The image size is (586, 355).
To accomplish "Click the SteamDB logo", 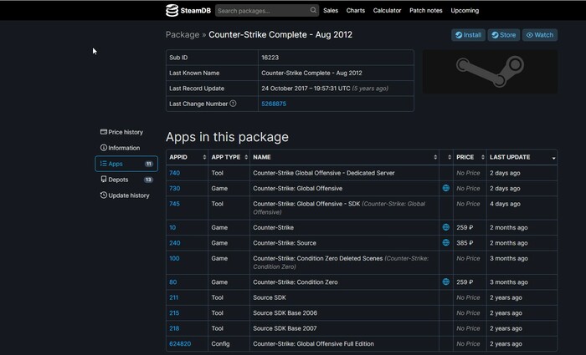I will pos(188,10).
